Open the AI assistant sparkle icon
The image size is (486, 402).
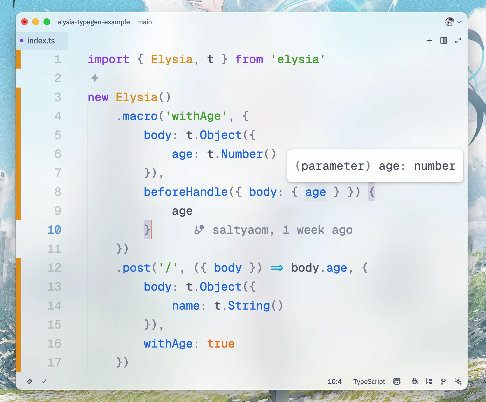point(458,381)
